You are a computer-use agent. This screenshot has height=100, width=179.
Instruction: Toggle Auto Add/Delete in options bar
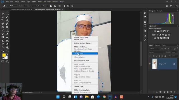click(x=68, y=6)
